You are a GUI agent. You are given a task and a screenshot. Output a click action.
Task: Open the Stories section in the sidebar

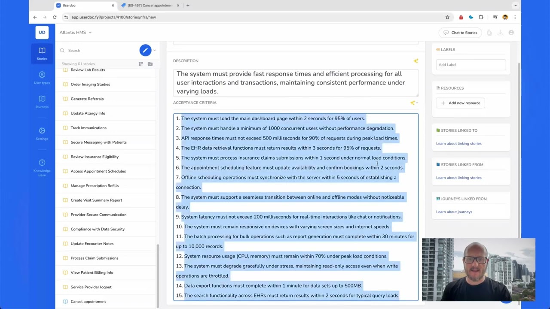point(42,53)
